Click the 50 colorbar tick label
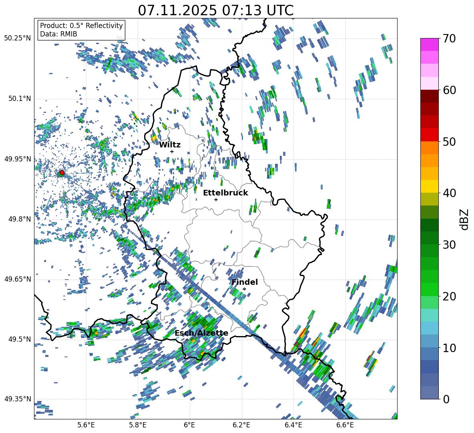The width and height of the screenshot is (474, 433). [x=450, y=142]
